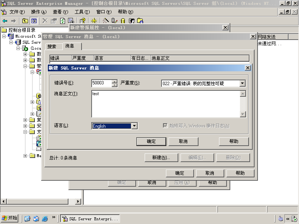Click the down arrow of 消息正文 scrollbar
Viewport: 299px width, 224px height.
coord(243,114)
